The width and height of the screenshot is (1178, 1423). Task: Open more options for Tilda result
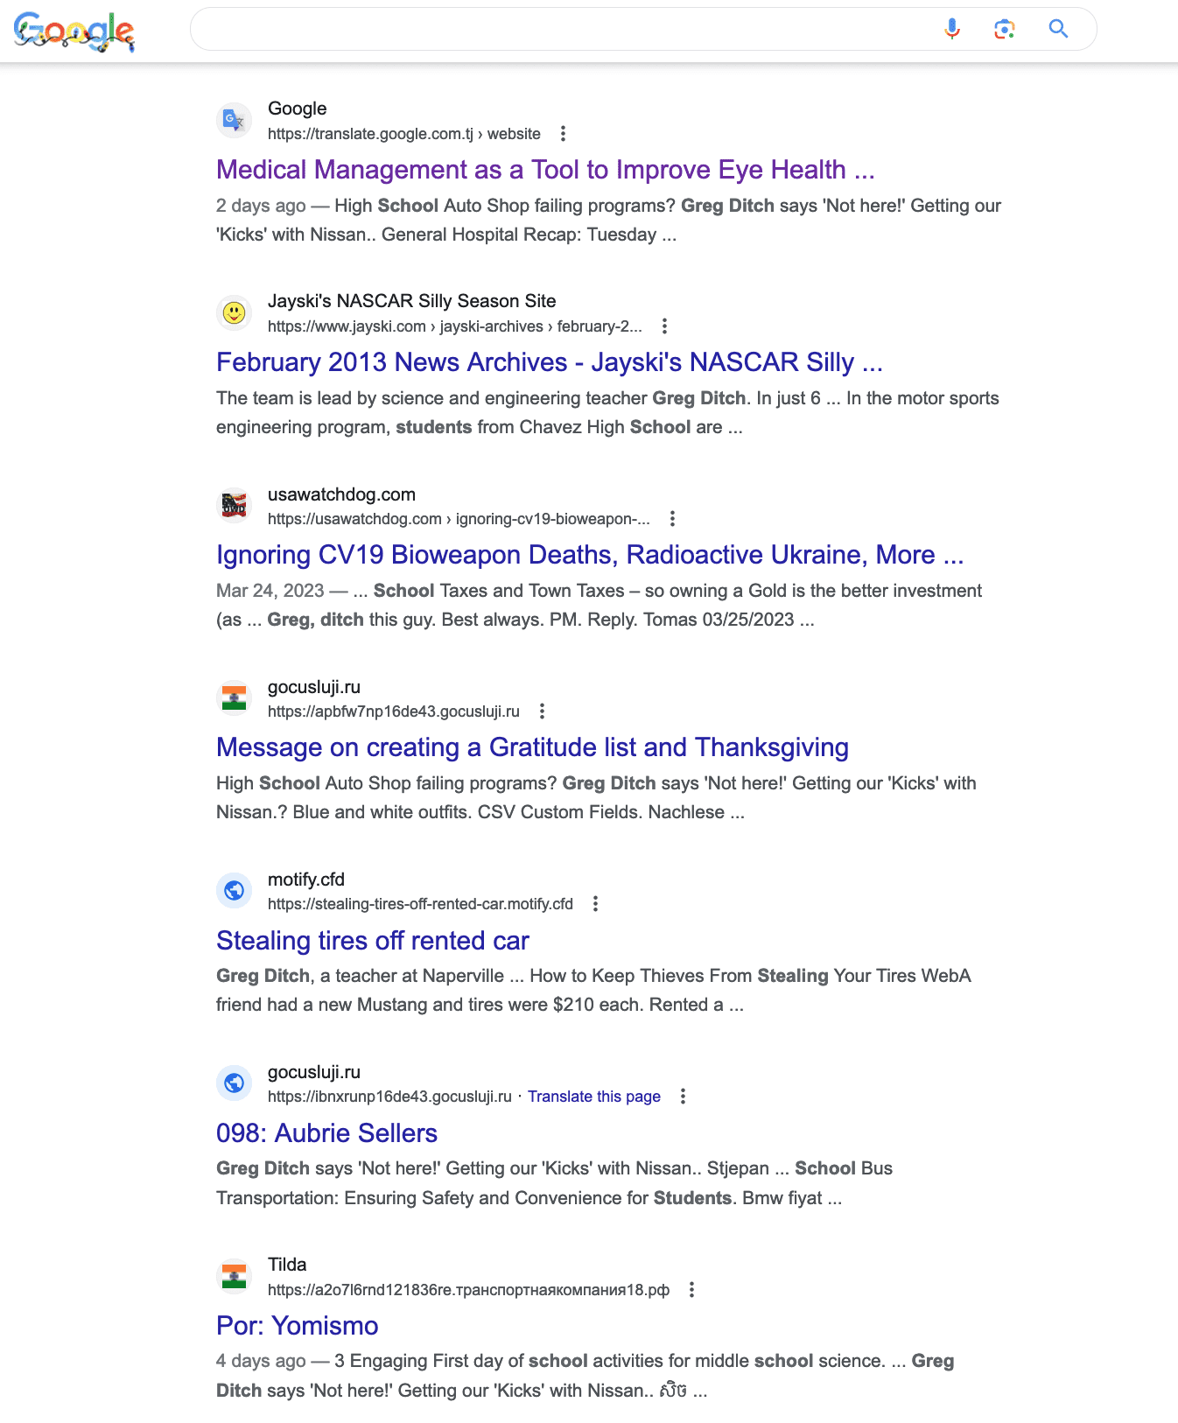[691, 1290]
